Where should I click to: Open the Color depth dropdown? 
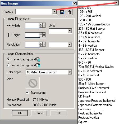(70, 72)
